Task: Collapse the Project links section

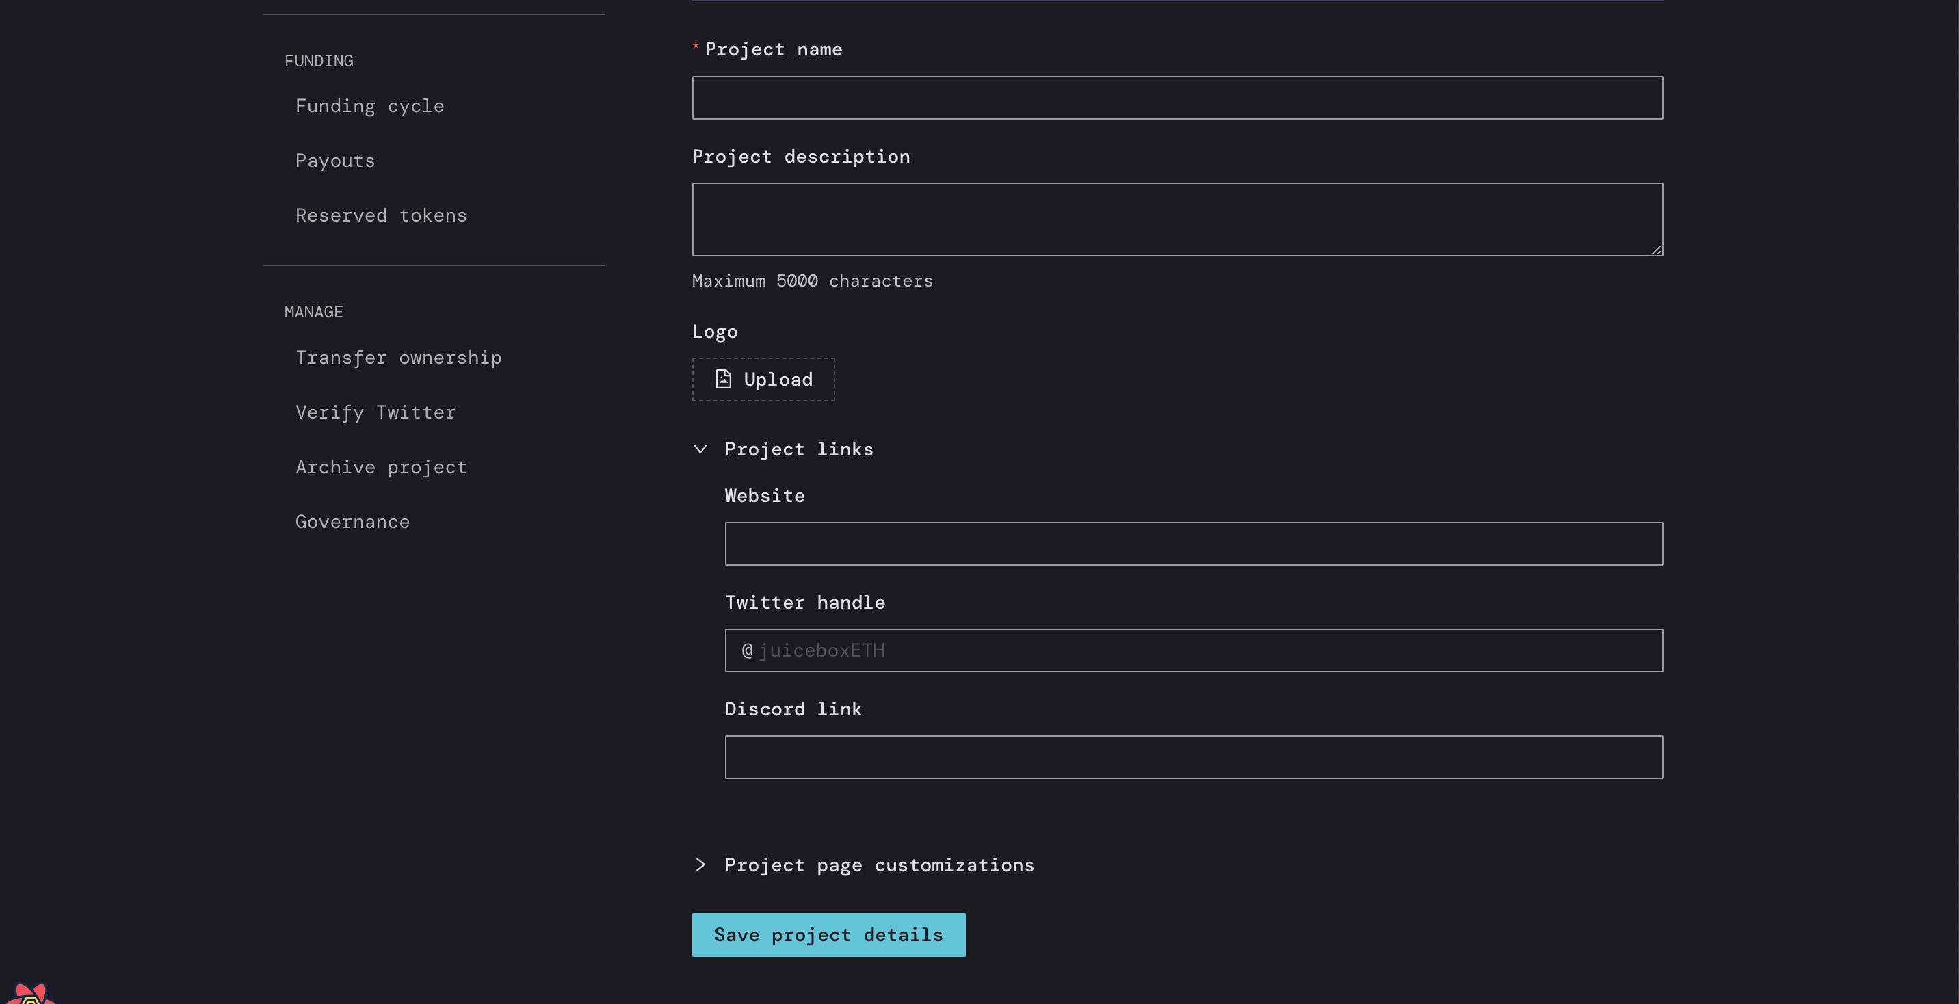Action: (x=700, y=449)
